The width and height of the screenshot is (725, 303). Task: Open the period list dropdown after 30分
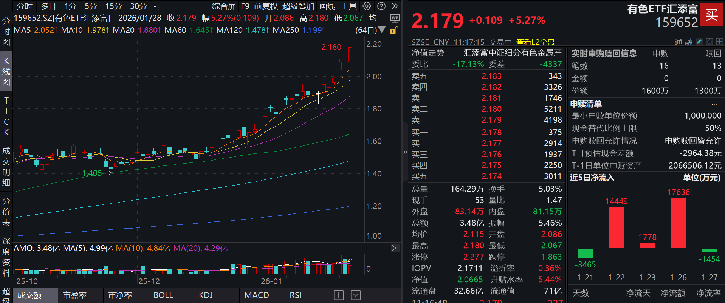(155, 6)
